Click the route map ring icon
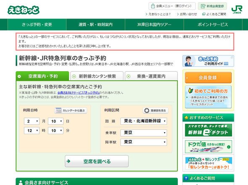This screenshot has width=248, height=185. (147, 110)
